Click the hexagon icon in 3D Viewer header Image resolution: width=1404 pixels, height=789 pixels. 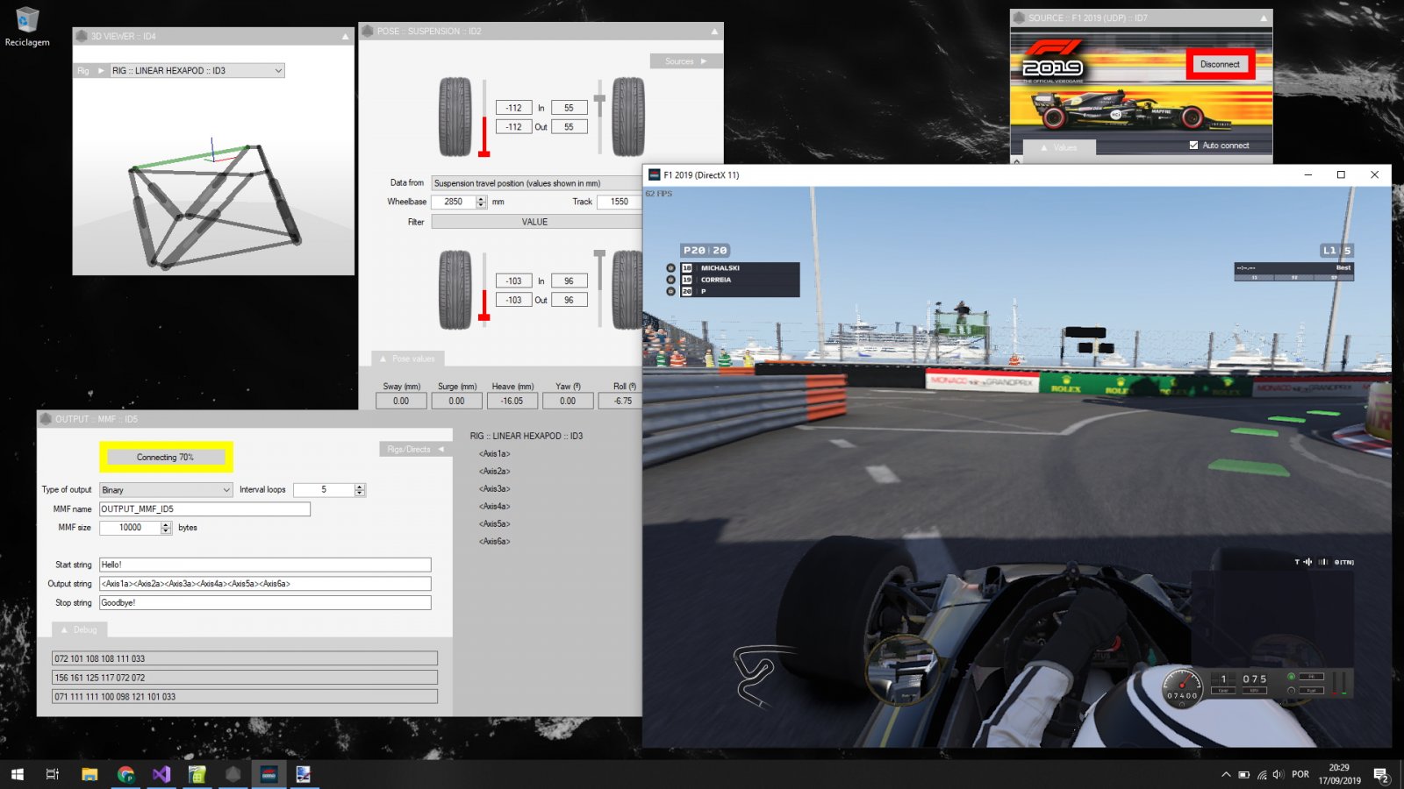(82, 36)
